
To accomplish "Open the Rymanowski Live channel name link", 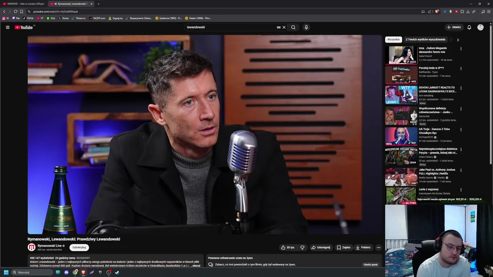I will (x=50, y=246).
